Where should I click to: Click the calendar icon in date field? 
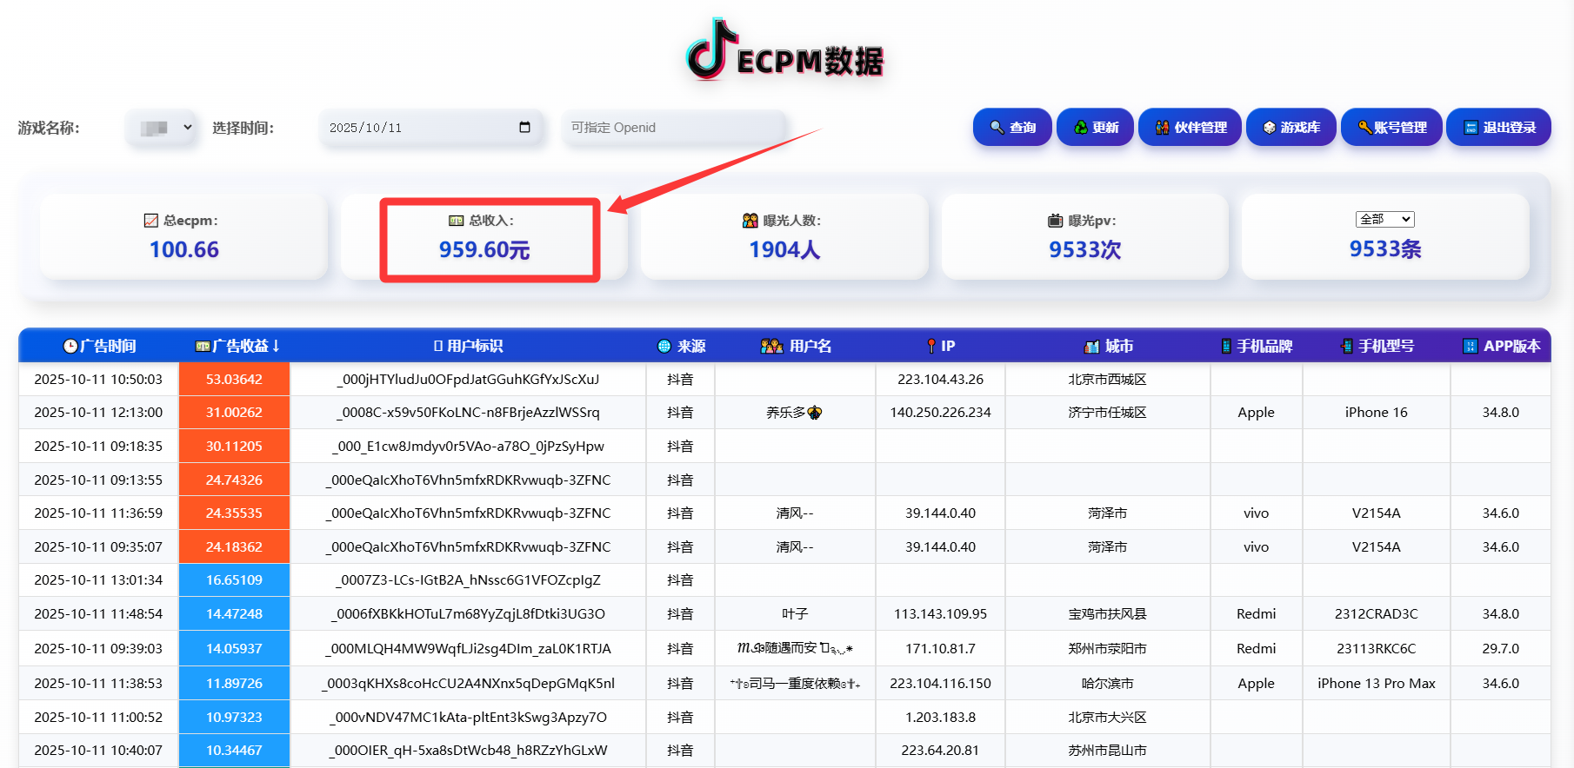524,127
